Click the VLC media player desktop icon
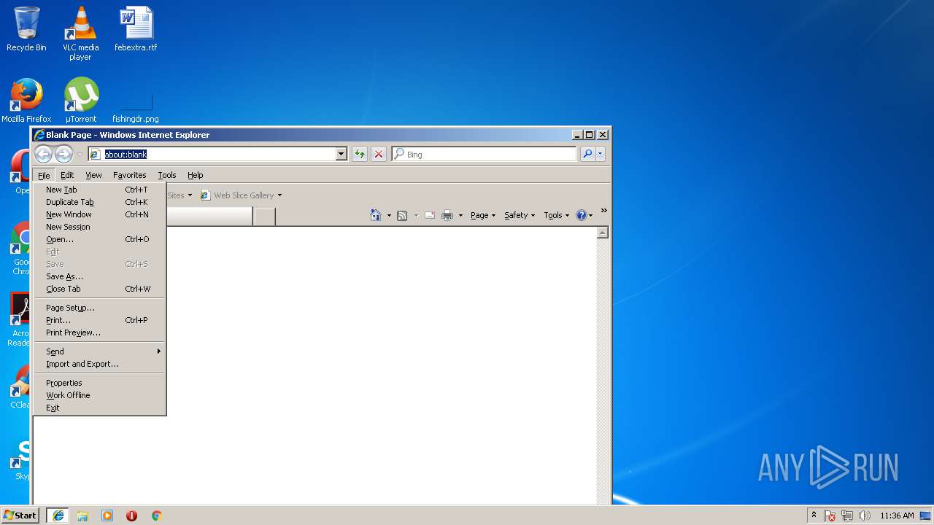Screen dimensions: 934x525 pos(80,34)
